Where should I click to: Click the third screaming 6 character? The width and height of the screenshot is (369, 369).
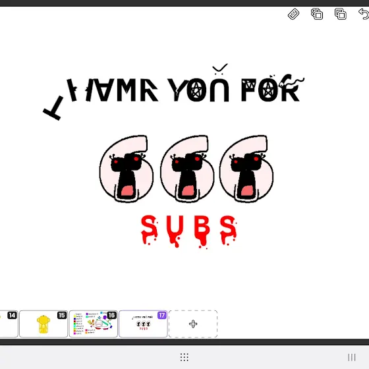[x=246, y=169]
